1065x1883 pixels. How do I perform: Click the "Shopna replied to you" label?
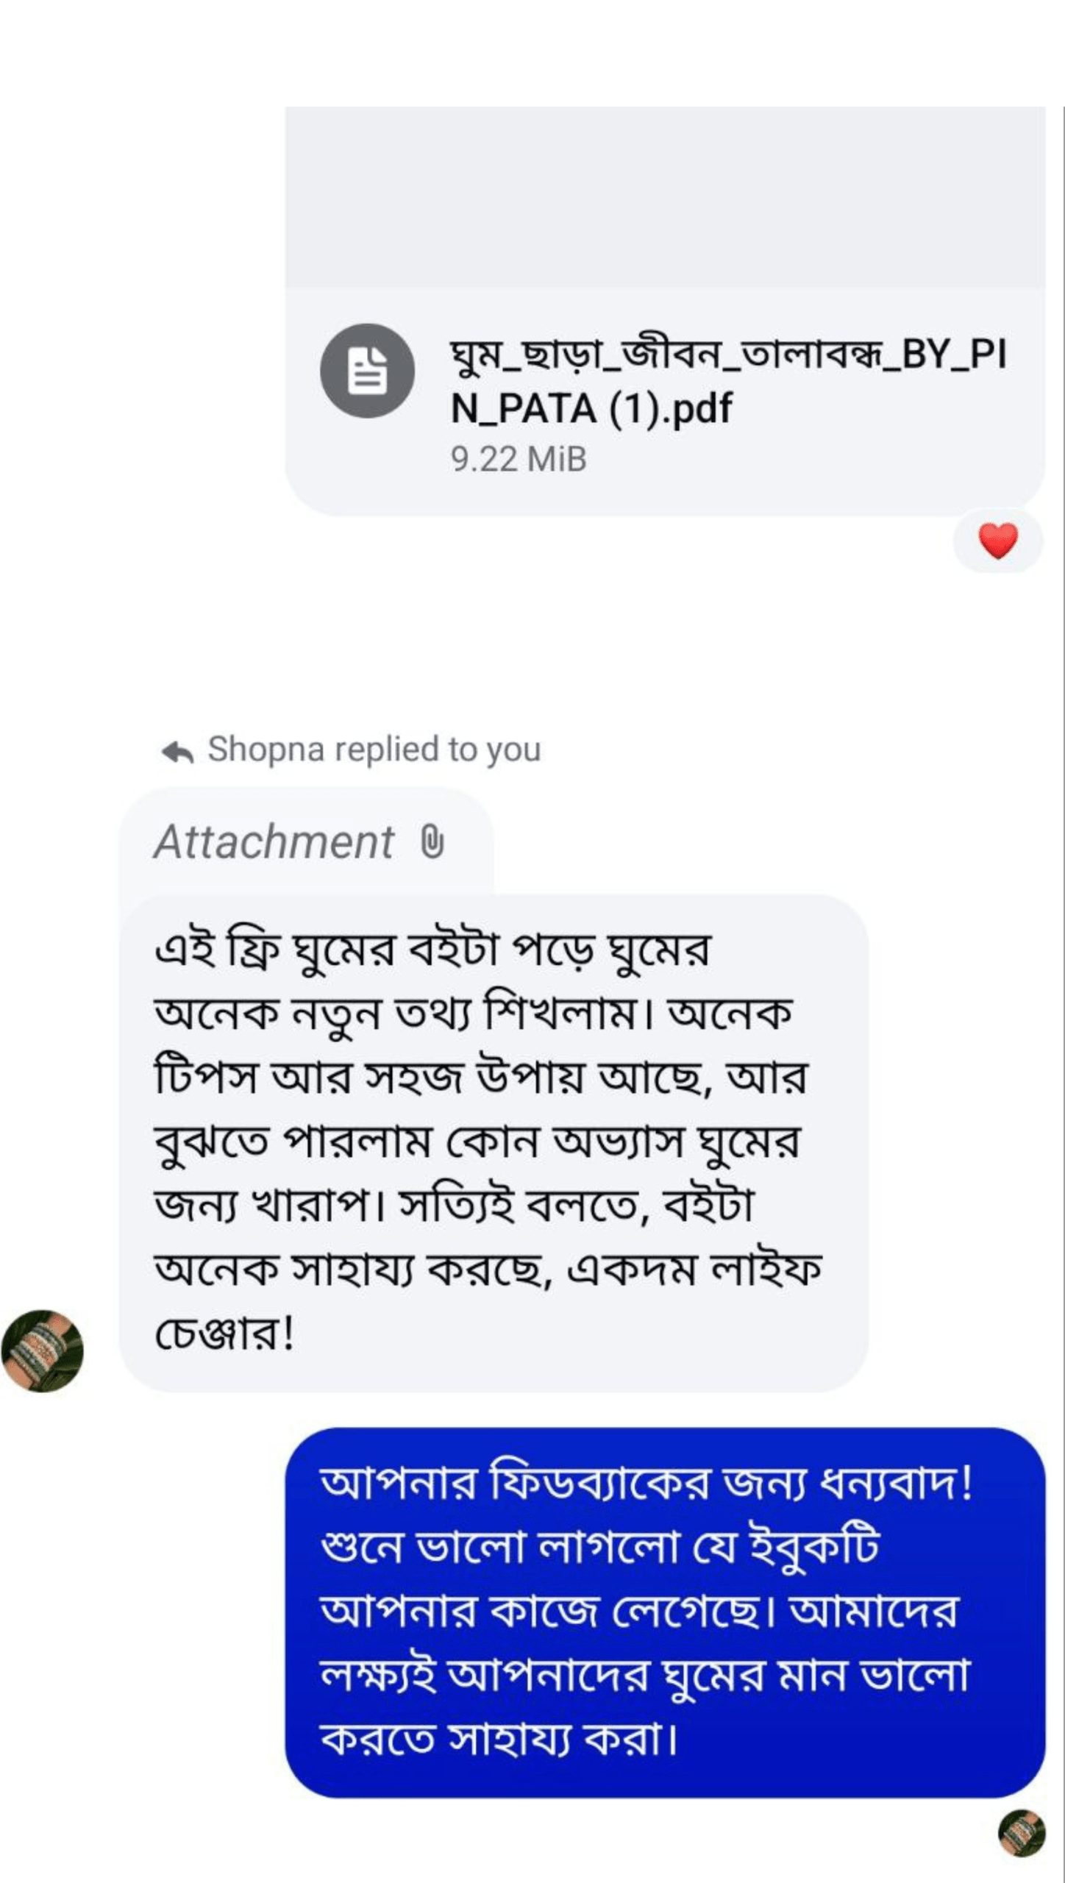pyautogui.click(x=374, y=750)
